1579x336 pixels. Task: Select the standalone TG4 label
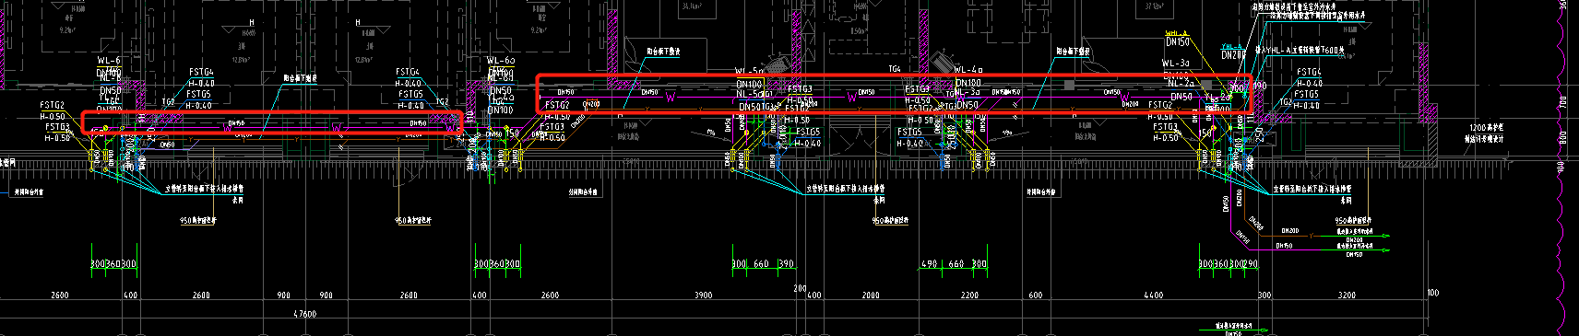[895, 69]
